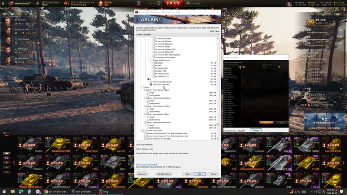Select crew member Zacharis Goller portrait
This screenshot has width=347, height=195.
pos(7,31)
